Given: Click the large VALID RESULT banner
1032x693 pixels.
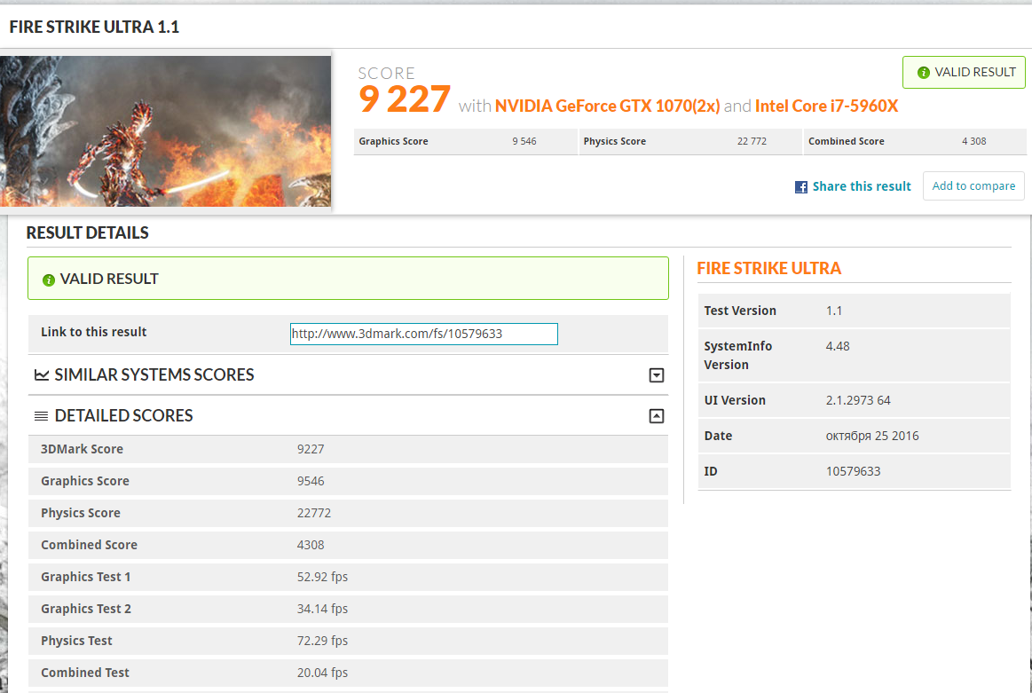Looking at the screenshot, I should coord(348,279).
